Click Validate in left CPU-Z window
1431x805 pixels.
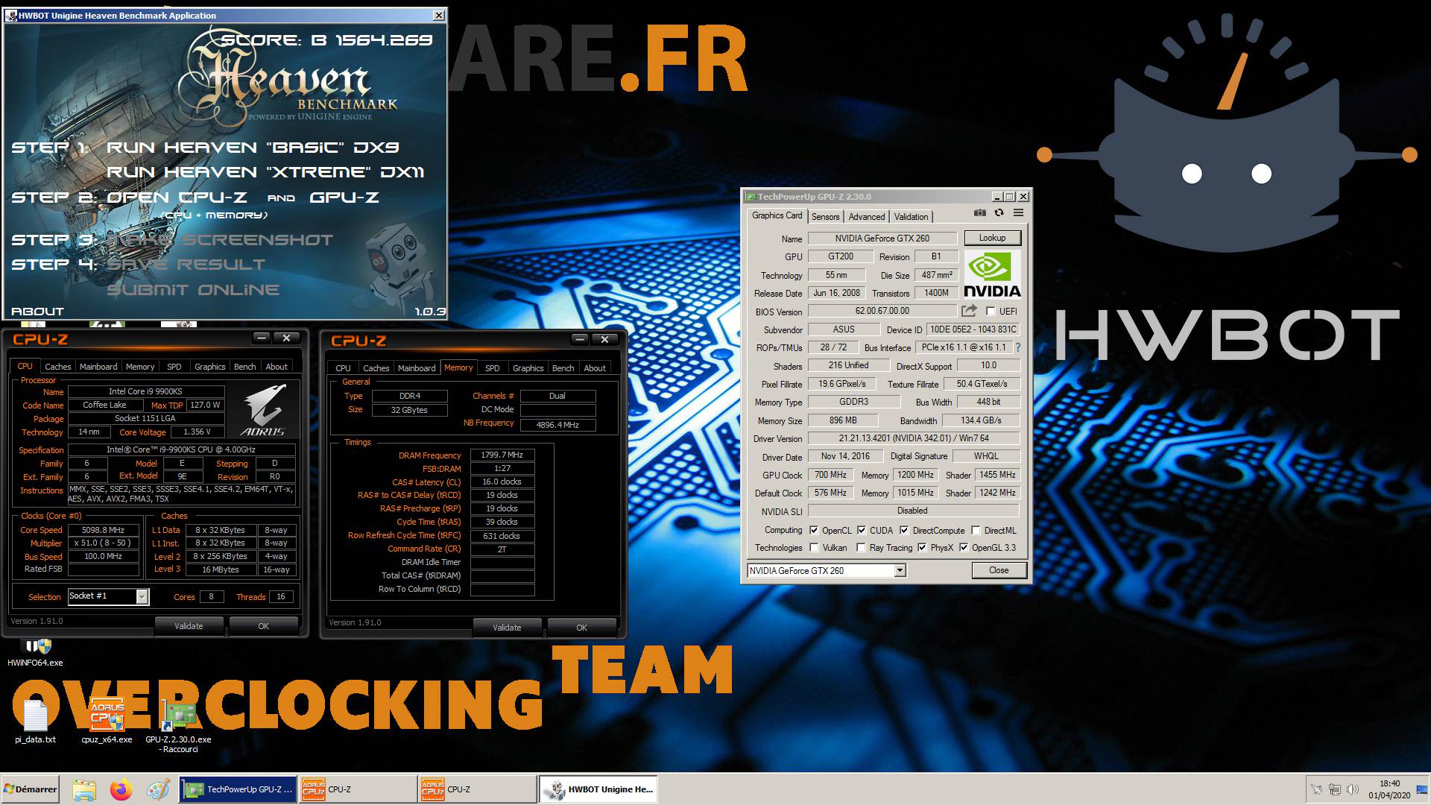(189, 626)
